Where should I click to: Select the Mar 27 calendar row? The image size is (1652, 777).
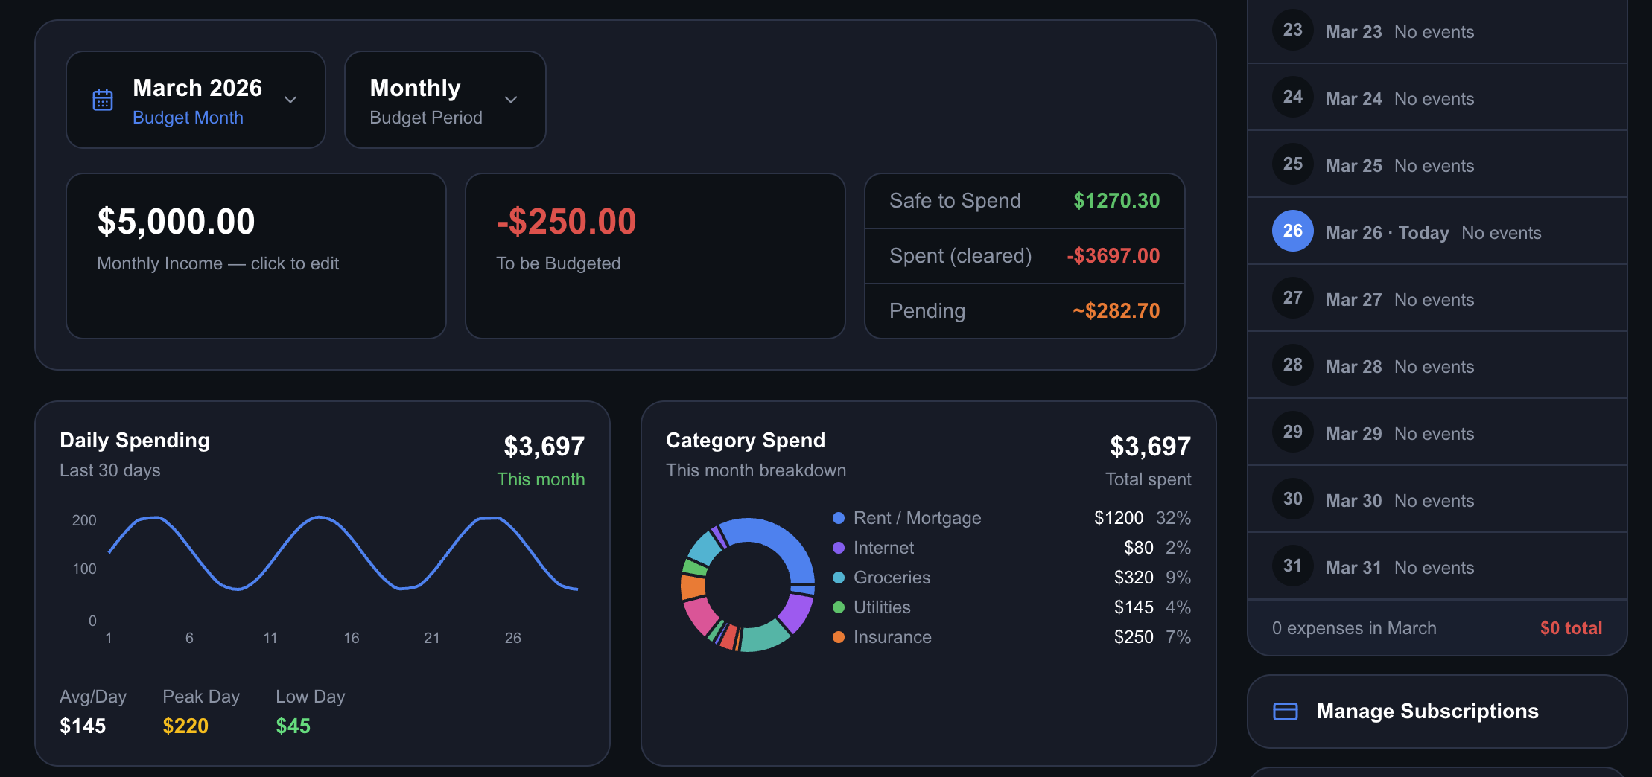click(x=1436, y=298)
